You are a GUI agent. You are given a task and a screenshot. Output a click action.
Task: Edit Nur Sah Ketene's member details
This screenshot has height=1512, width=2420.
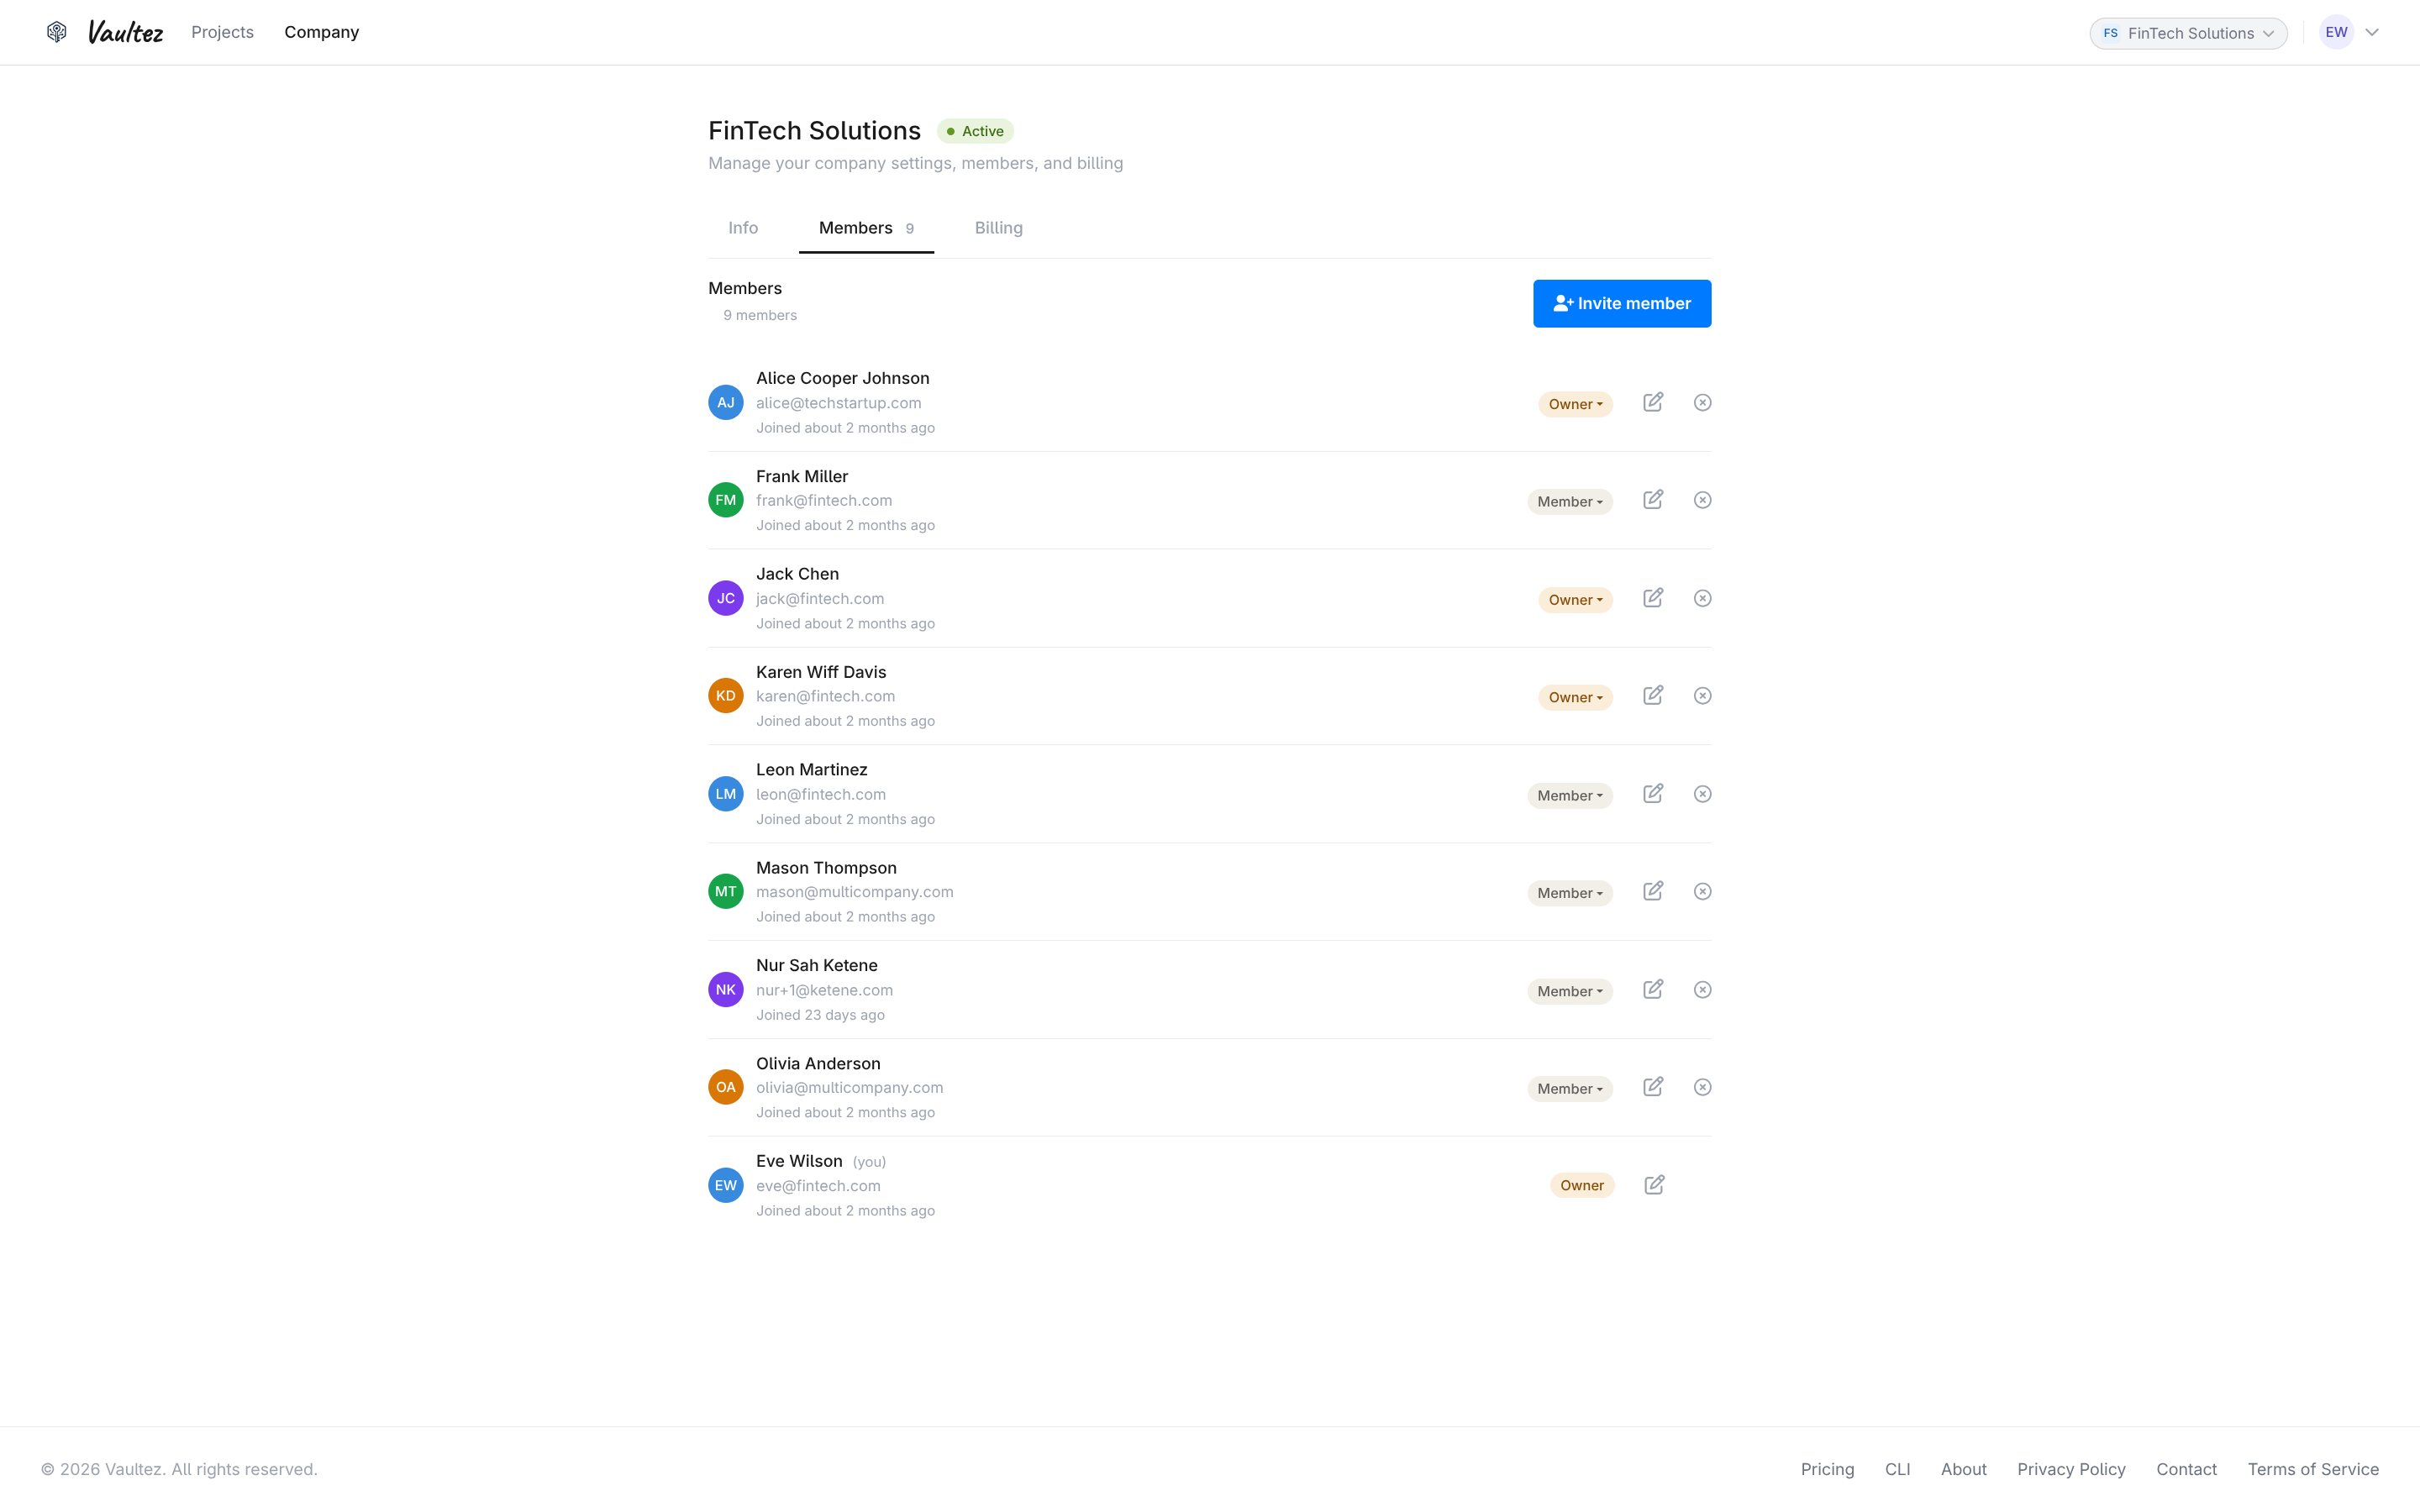point(1653,989)
